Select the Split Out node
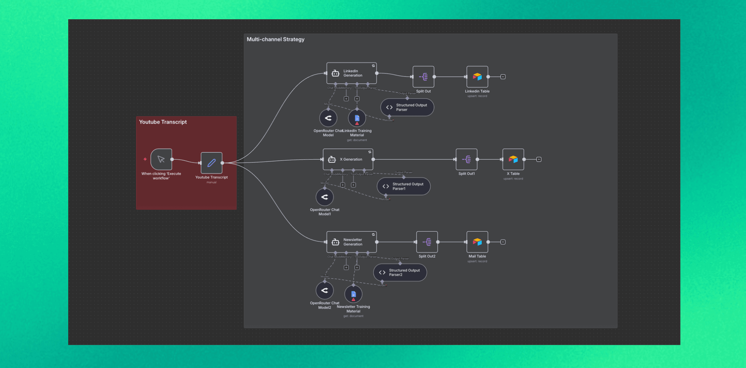Screen dimensions: 746x368 click(423, 76)
